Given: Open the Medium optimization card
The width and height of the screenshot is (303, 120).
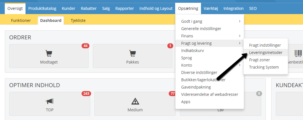Looking at the screenshot, I should coord(135,104).
